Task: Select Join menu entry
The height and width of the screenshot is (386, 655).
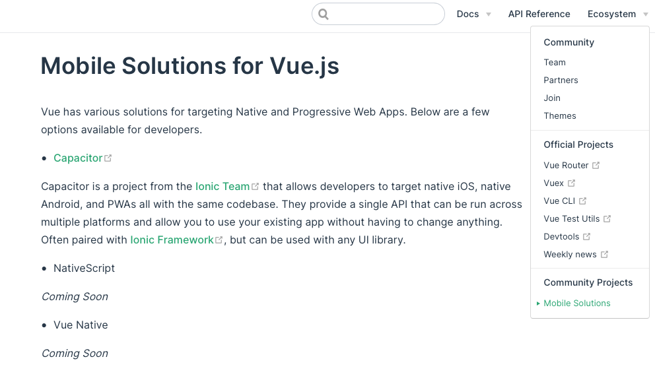Action: (x=552, y=98)
